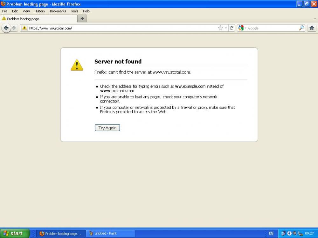Click the 09:27 system tray clock
The height and width of the screenshot is (238, 318).
tap(309, 233)
